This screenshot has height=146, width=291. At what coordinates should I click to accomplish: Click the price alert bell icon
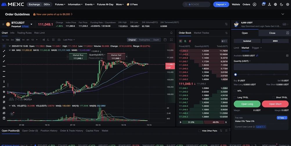point(171,33)
